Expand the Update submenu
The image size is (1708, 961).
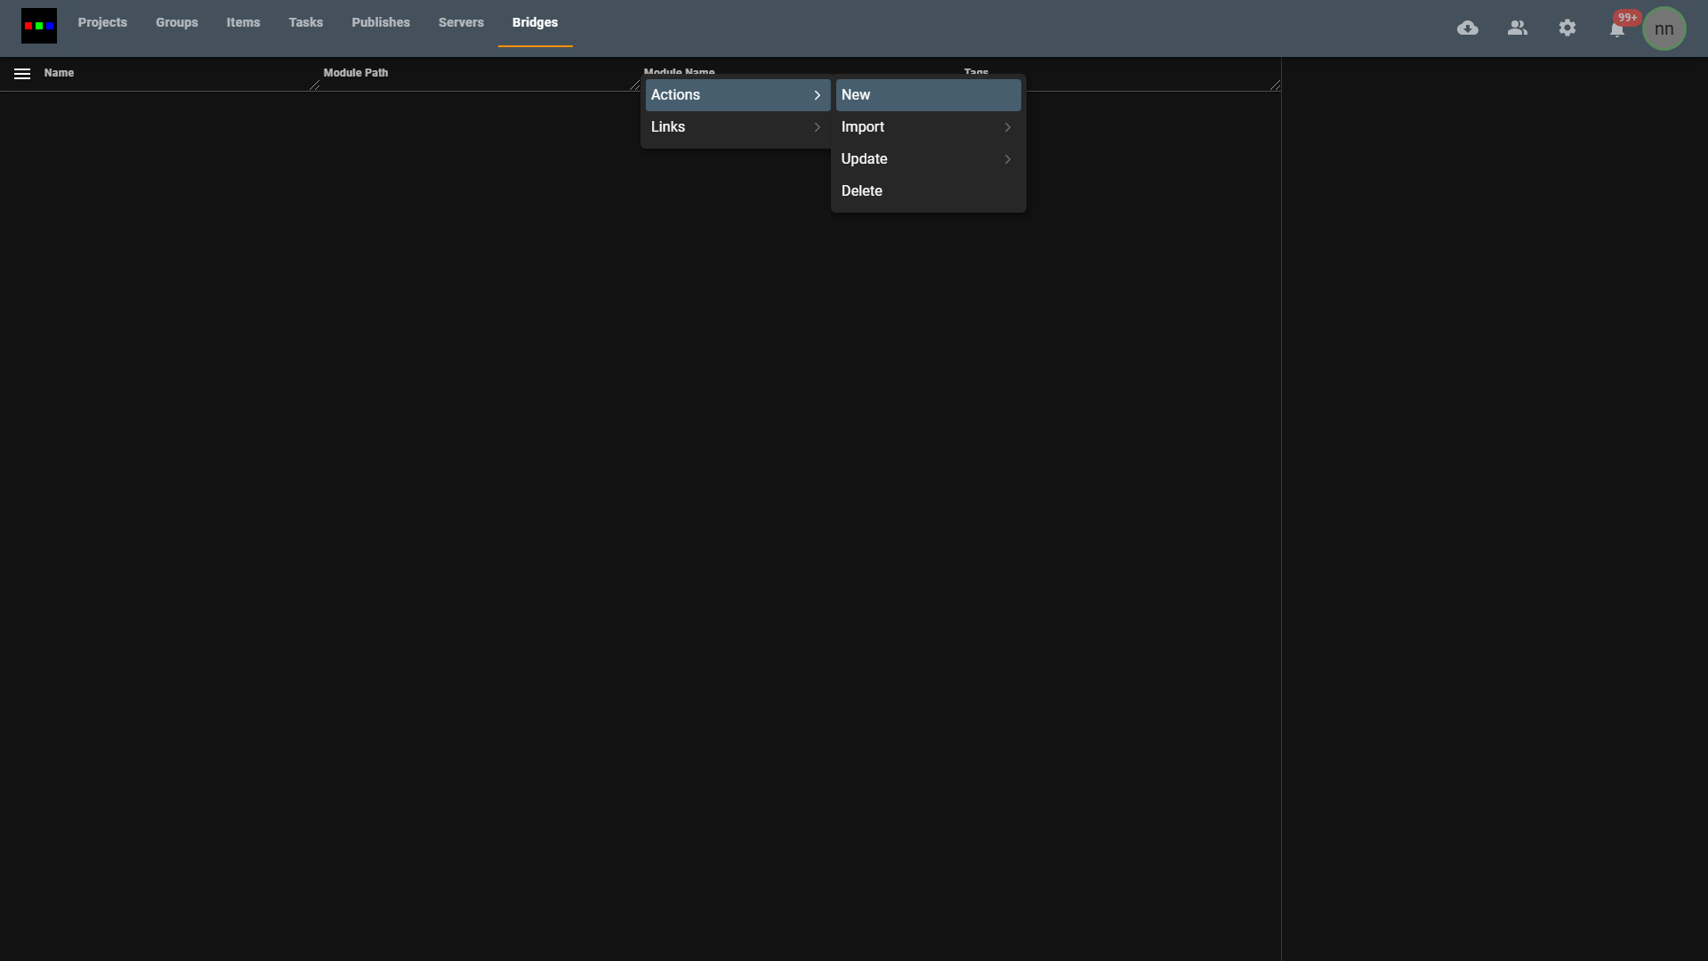(x=927, y=159)
